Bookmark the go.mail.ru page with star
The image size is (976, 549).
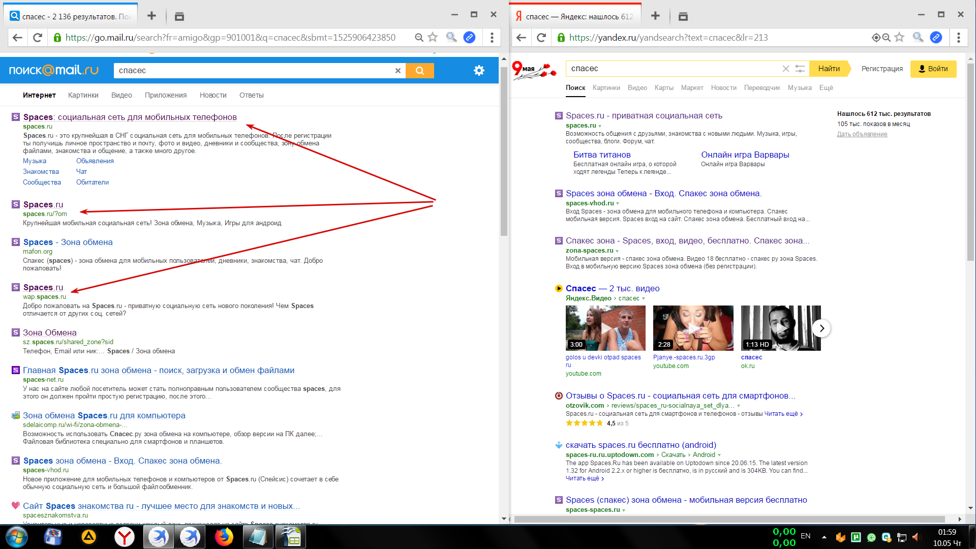click(x=433, y=37)
